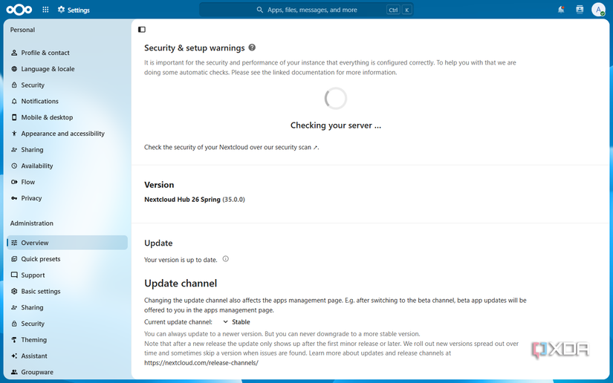Open administration Sharing settings
Screen dimensions: 613x383
point(67,307)
